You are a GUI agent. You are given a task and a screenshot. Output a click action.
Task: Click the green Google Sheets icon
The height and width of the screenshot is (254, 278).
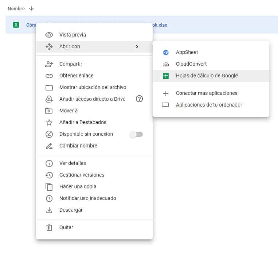click(166, 76)
